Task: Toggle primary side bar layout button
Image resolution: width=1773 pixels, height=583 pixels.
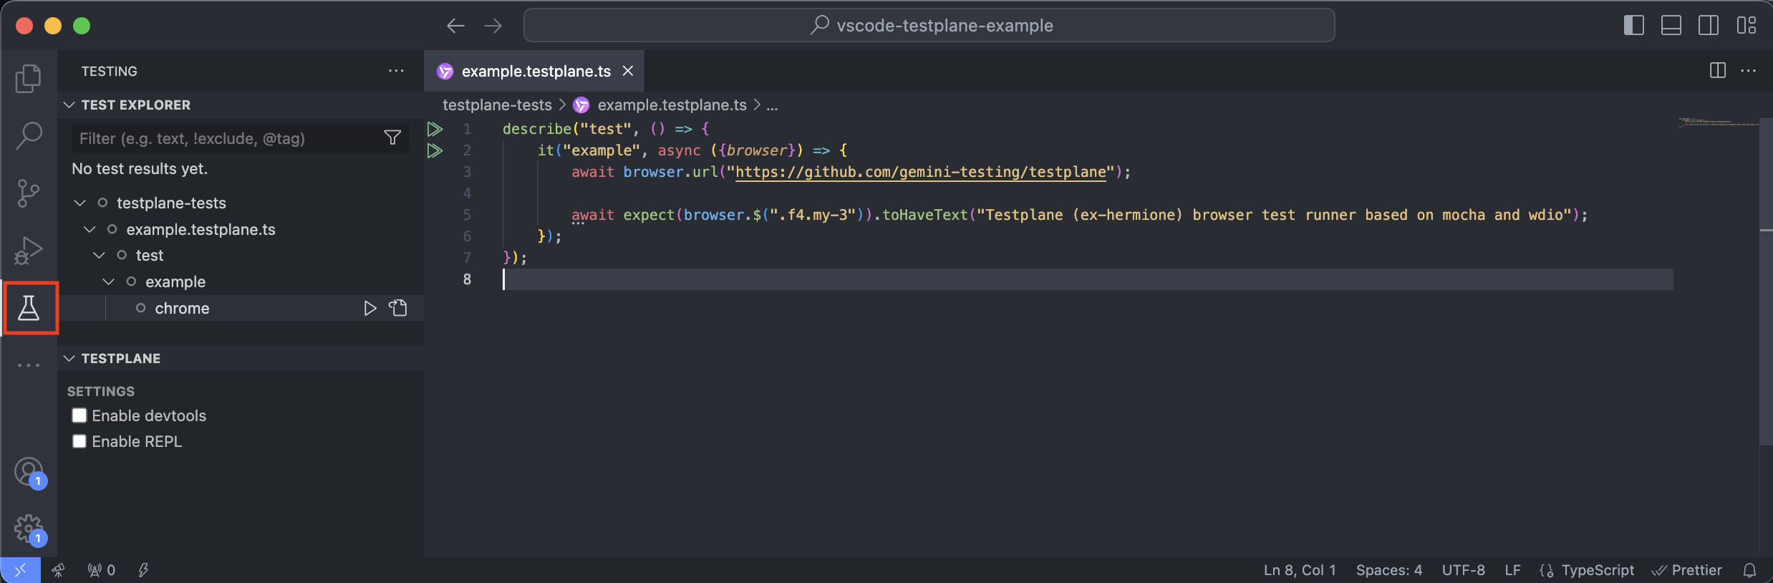Action: click(x=1633, y=26)
